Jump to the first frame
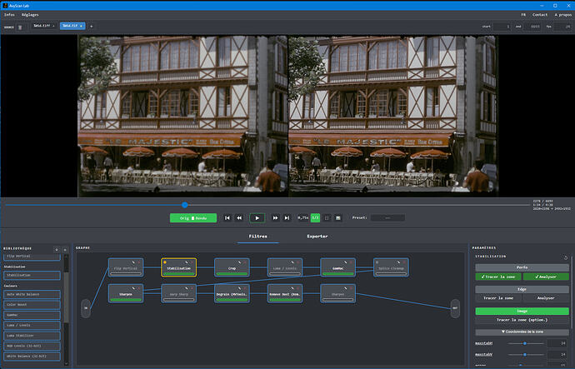This screenshot has height=369, width=575. [x=227, y=218]
